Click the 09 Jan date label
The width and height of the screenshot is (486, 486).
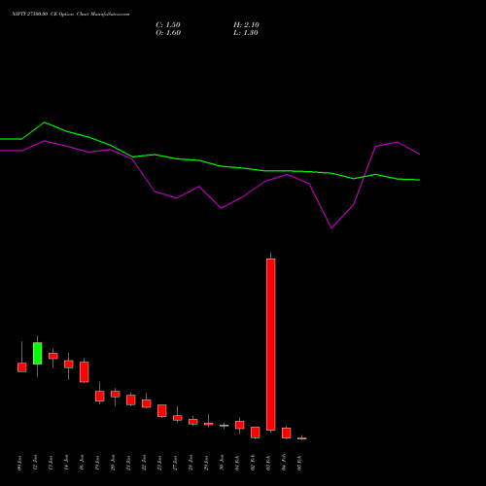[x=20, y=463]
